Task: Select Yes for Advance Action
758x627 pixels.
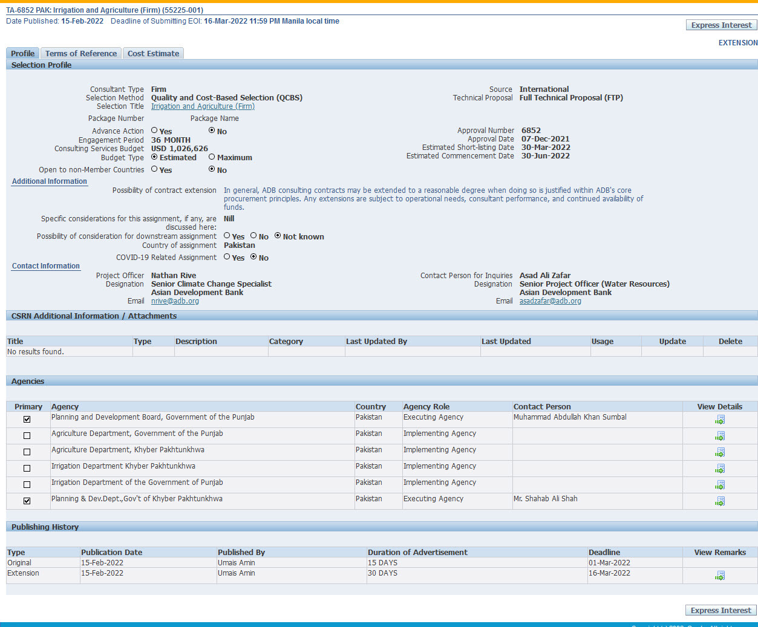Action: click(154, 130)
